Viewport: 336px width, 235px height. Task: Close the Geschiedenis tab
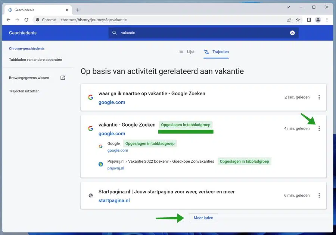click(x=67, y=10)
